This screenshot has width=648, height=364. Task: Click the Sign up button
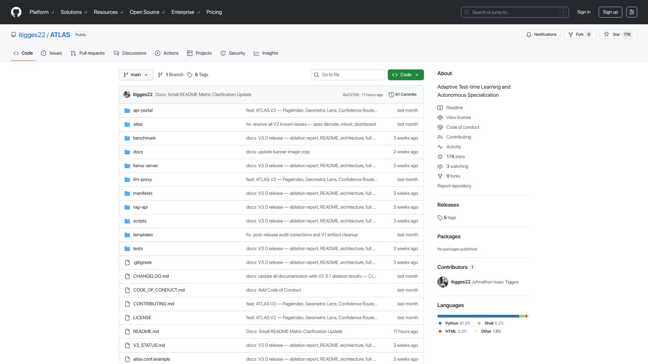(x=610, y=12)
